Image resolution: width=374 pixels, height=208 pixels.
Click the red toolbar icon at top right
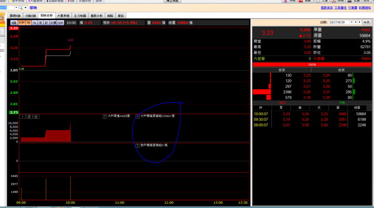click(x=301, y=1)
